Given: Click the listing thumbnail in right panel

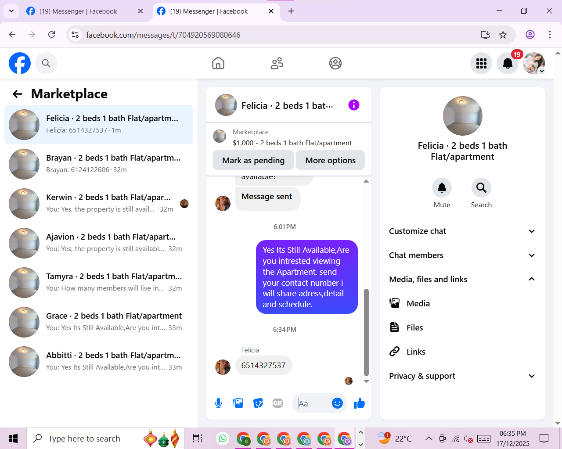Looking at the screenshot, I should (462, 116).
